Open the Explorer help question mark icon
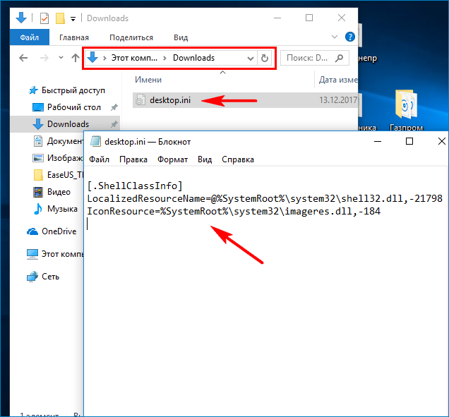The width and height of the screenshot is (449, 417). 349,37
